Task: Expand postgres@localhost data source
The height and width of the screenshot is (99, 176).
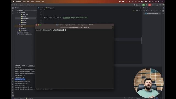Action: [x=144, y=13]
